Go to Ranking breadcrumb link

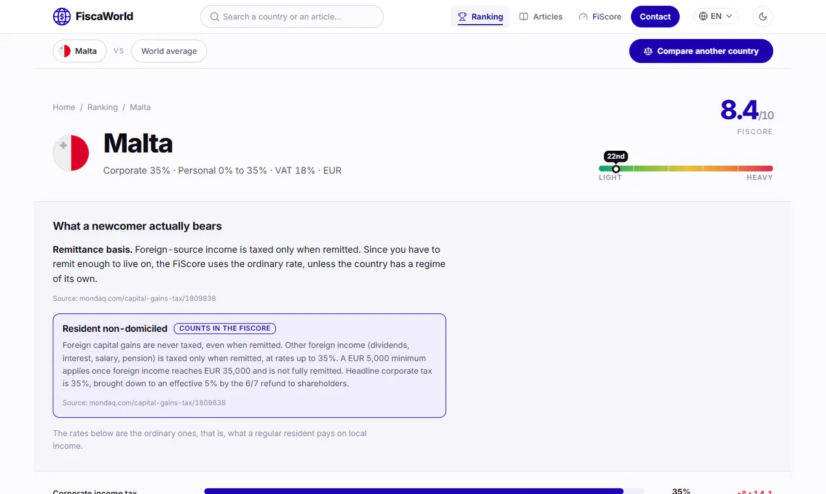coord(103,107)
